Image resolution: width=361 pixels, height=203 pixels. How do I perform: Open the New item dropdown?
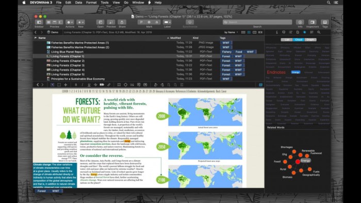point(80,22)
